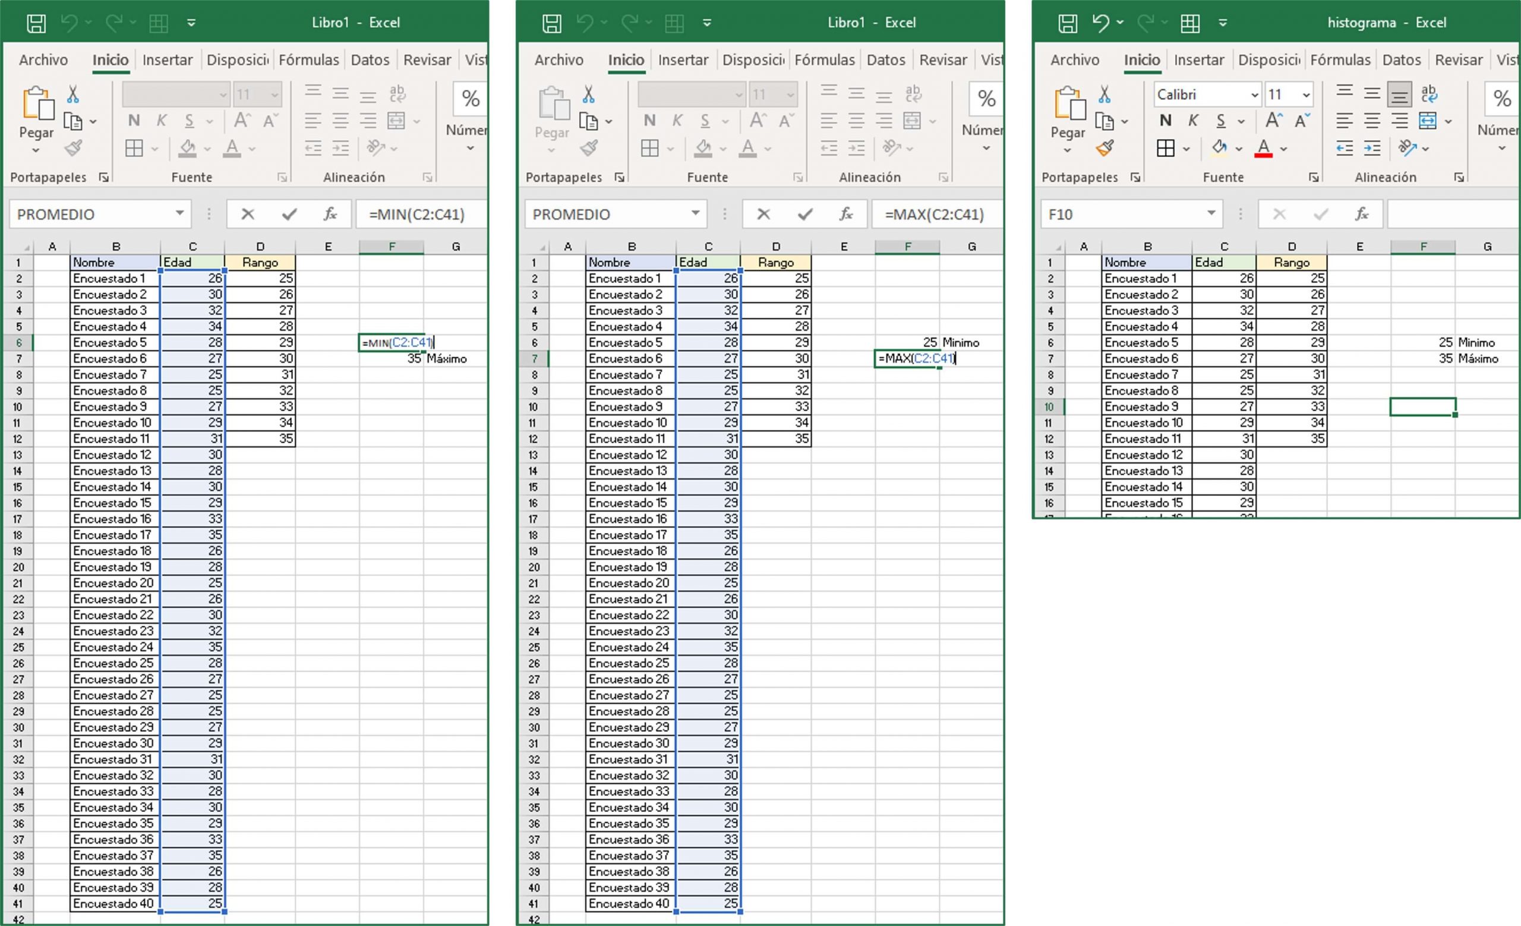The image size is (1521, 926).
Task: Cancel the MAX formula entry with the X
Action: (764, 214)
